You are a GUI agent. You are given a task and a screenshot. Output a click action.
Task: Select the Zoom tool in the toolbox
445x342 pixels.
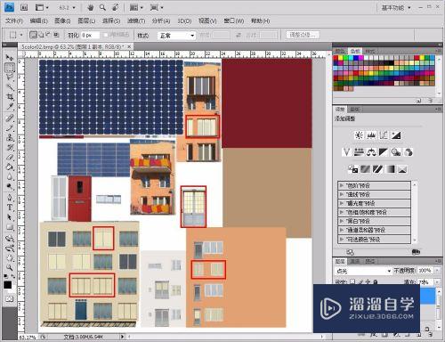tap(10, 267)
